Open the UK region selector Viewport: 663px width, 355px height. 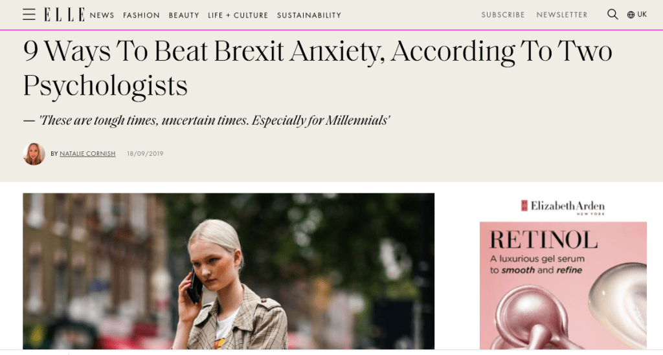pos(642,15)
